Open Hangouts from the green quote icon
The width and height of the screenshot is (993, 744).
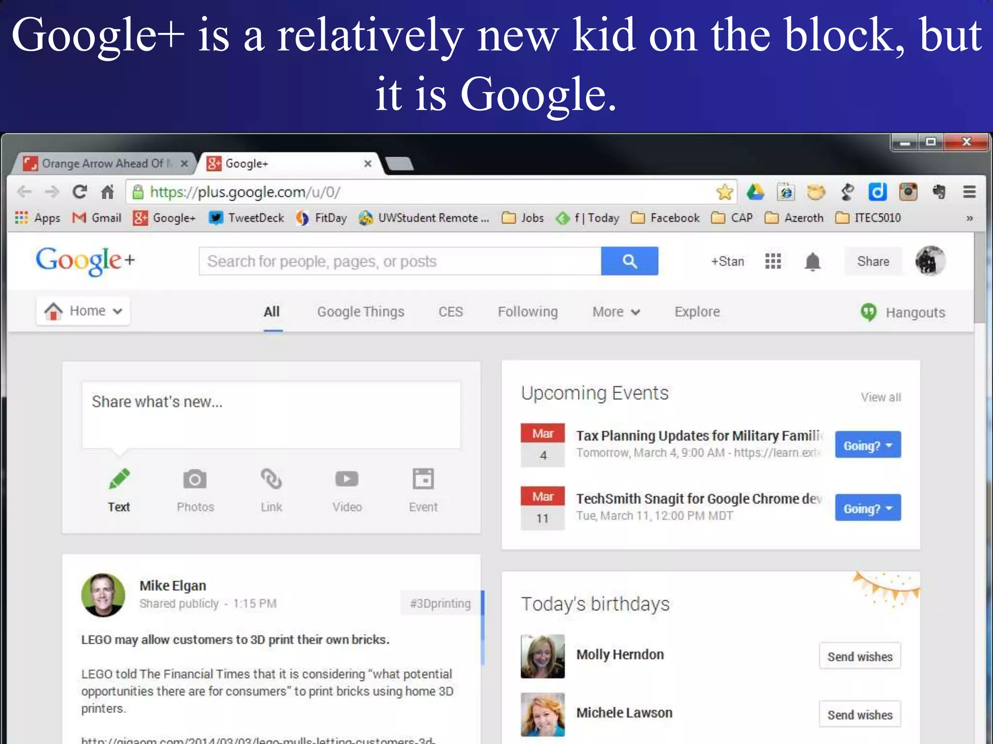coord(868,312)
